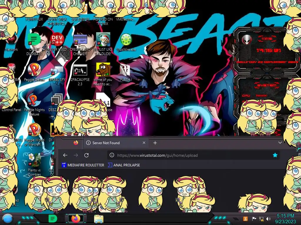Click the Windows Start orb
Image resolution: width=301 pixels, height=225 pixels.
click(8, 219)
